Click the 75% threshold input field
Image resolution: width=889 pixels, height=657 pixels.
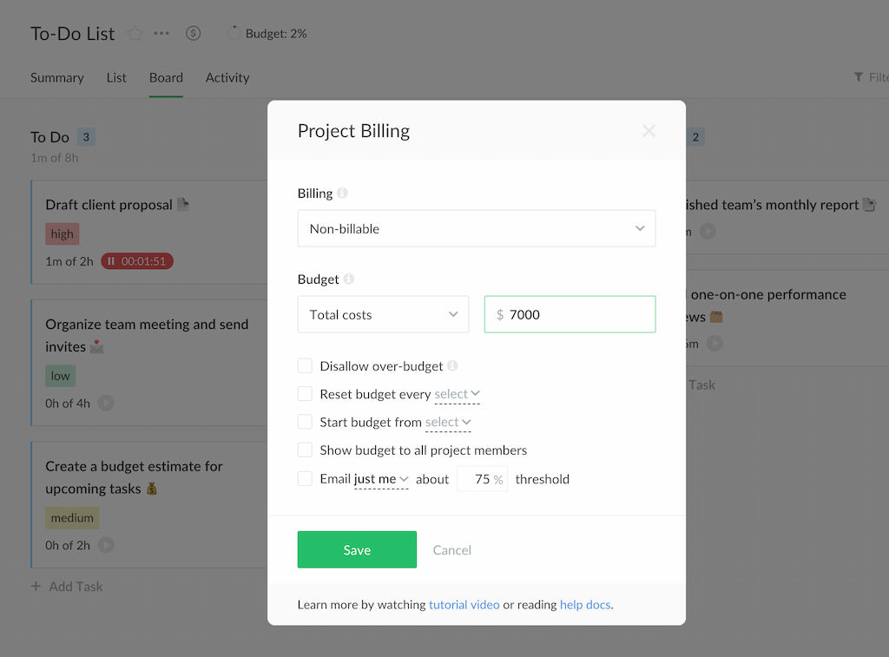482,478
